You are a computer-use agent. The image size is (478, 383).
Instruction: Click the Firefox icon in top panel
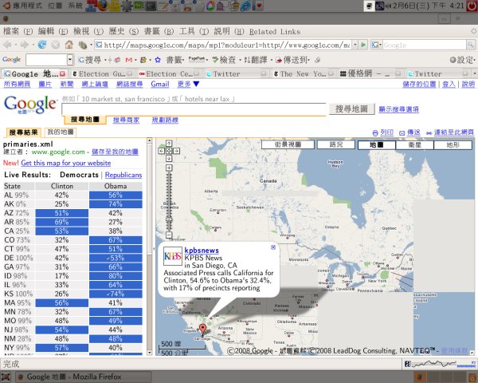pyautogui.click(x=103, y=6)
